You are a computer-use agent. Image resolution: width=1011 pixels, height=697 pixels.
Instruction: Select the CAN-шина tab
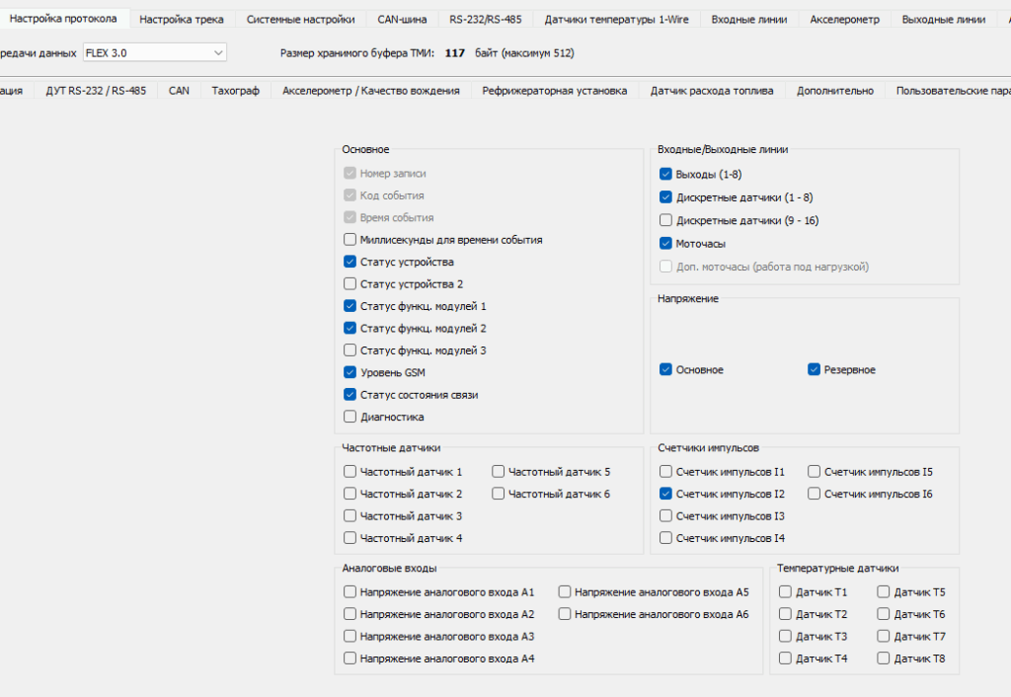point(402,19)
